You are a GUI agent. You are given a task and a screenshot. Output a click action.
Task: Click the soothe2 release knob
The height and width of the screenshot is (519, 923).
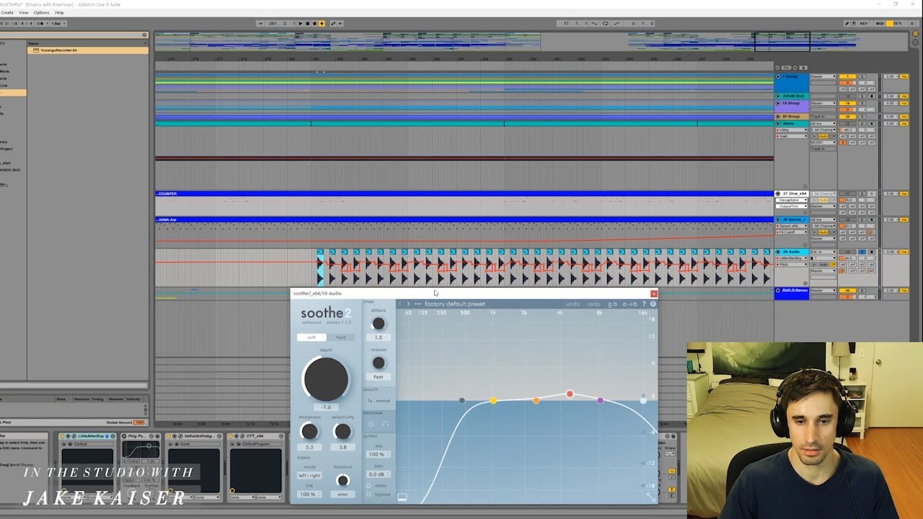(379, 363)
